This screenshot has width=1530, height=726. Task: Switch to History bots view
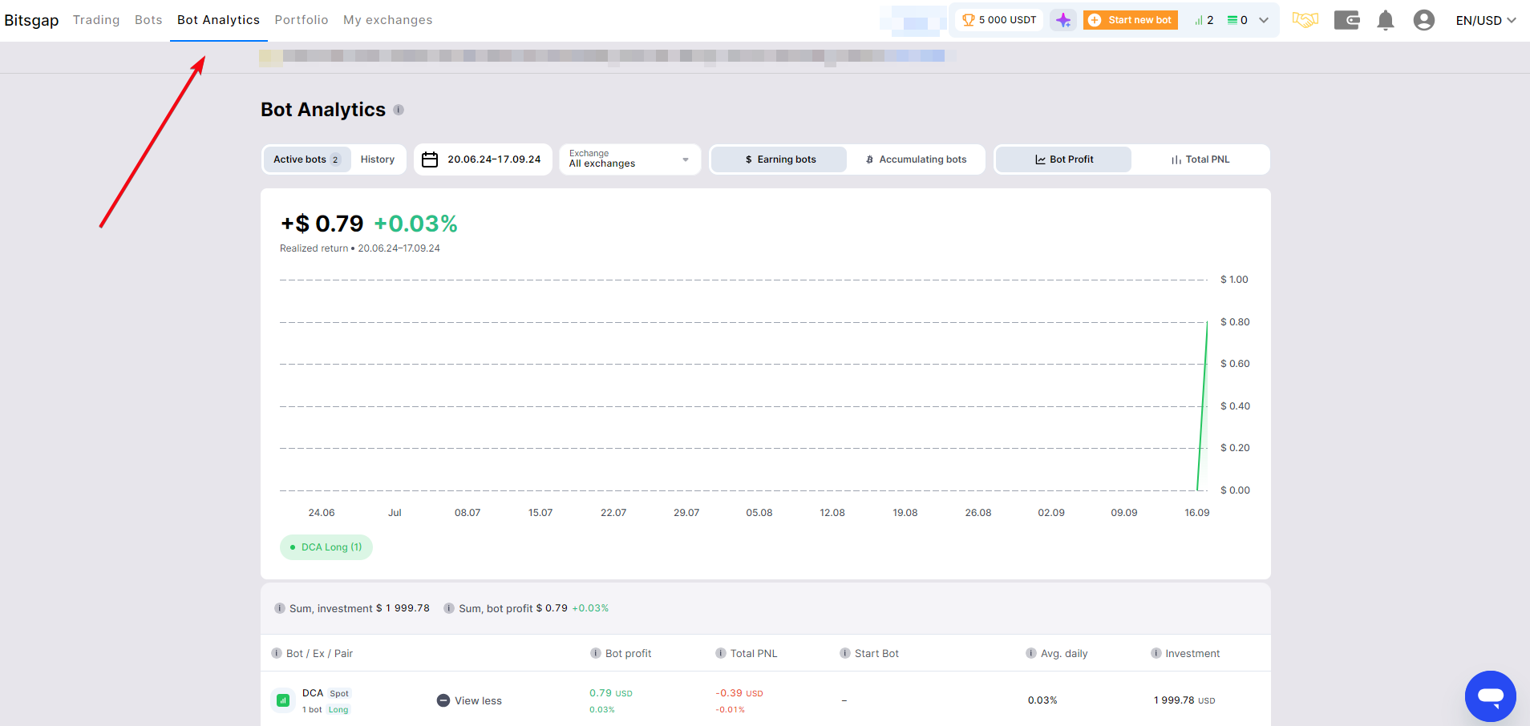point(378,159)
